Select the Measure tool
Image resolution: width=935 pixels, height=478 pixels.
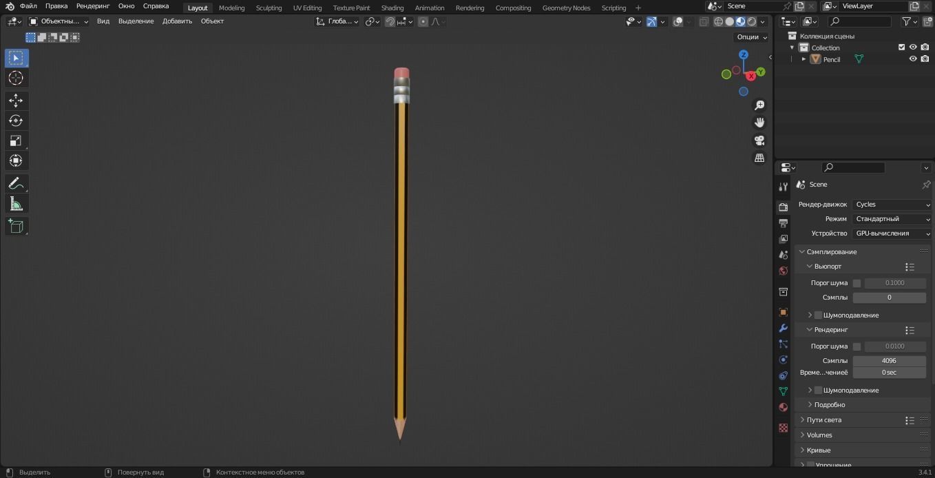click(16, 203)
